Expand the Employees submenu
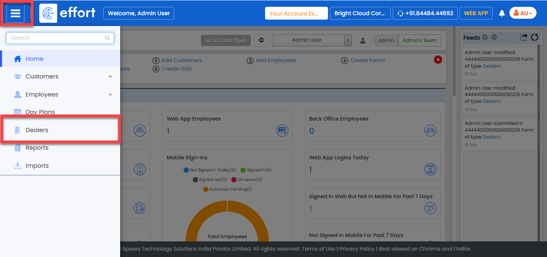Image resolution: width=547 pixels, height=257 pixels. pyautogui.click(x=110, y=94)
